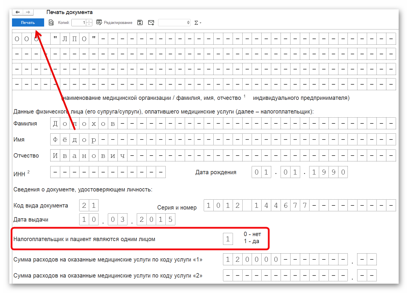Screen dimensions: 408x293
Task: Click the Дата выдачи label
Action: [31, 219]
